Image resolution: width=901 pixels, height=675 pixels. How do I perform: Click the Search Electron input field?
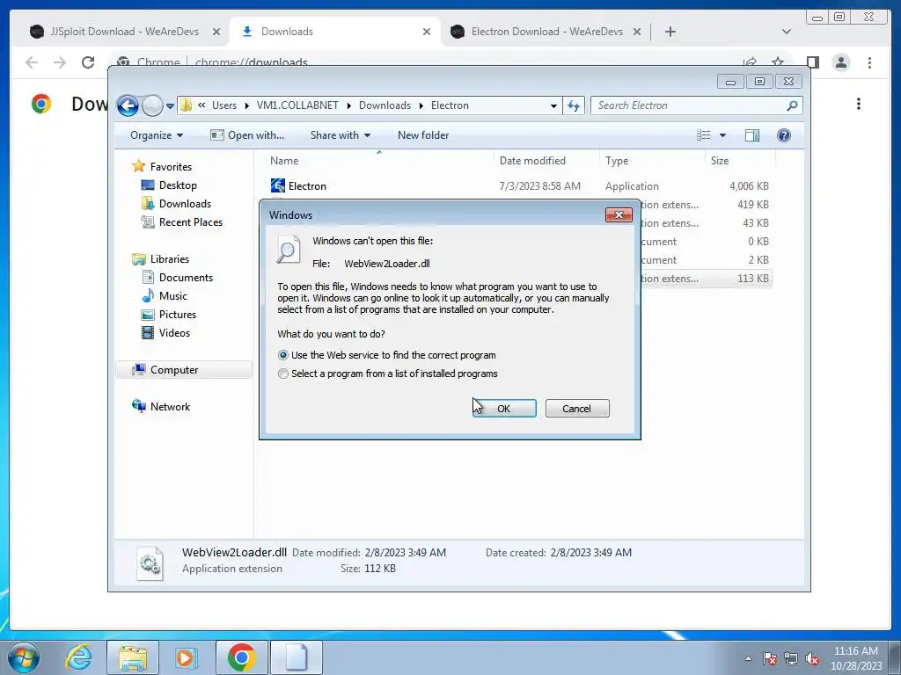(x=688, y=105)
